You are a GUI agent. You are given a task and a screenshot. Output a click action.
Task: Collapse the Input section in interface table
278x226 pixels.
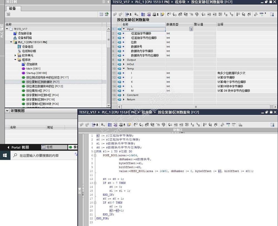[x=124, y=29]
